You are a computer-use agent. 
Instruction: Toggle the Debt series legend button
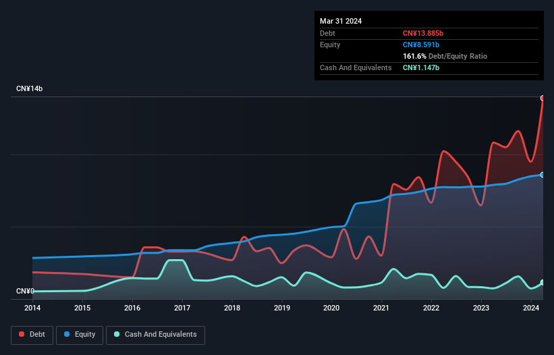32,335
